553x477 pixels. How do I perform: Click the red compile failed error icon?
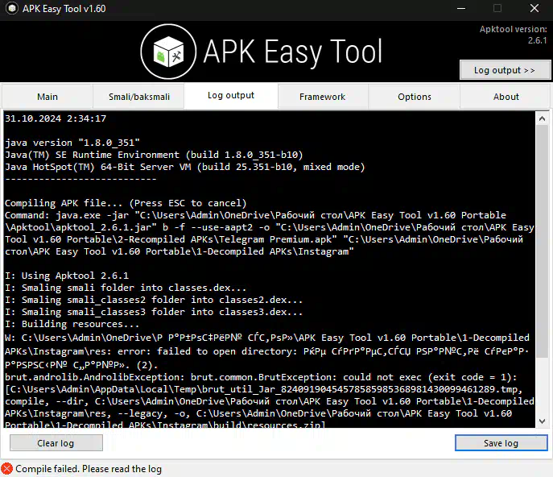tap(6, 469)
